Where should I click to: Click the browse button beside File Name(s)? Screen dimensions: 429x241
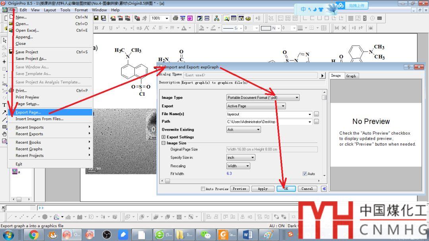316,114
